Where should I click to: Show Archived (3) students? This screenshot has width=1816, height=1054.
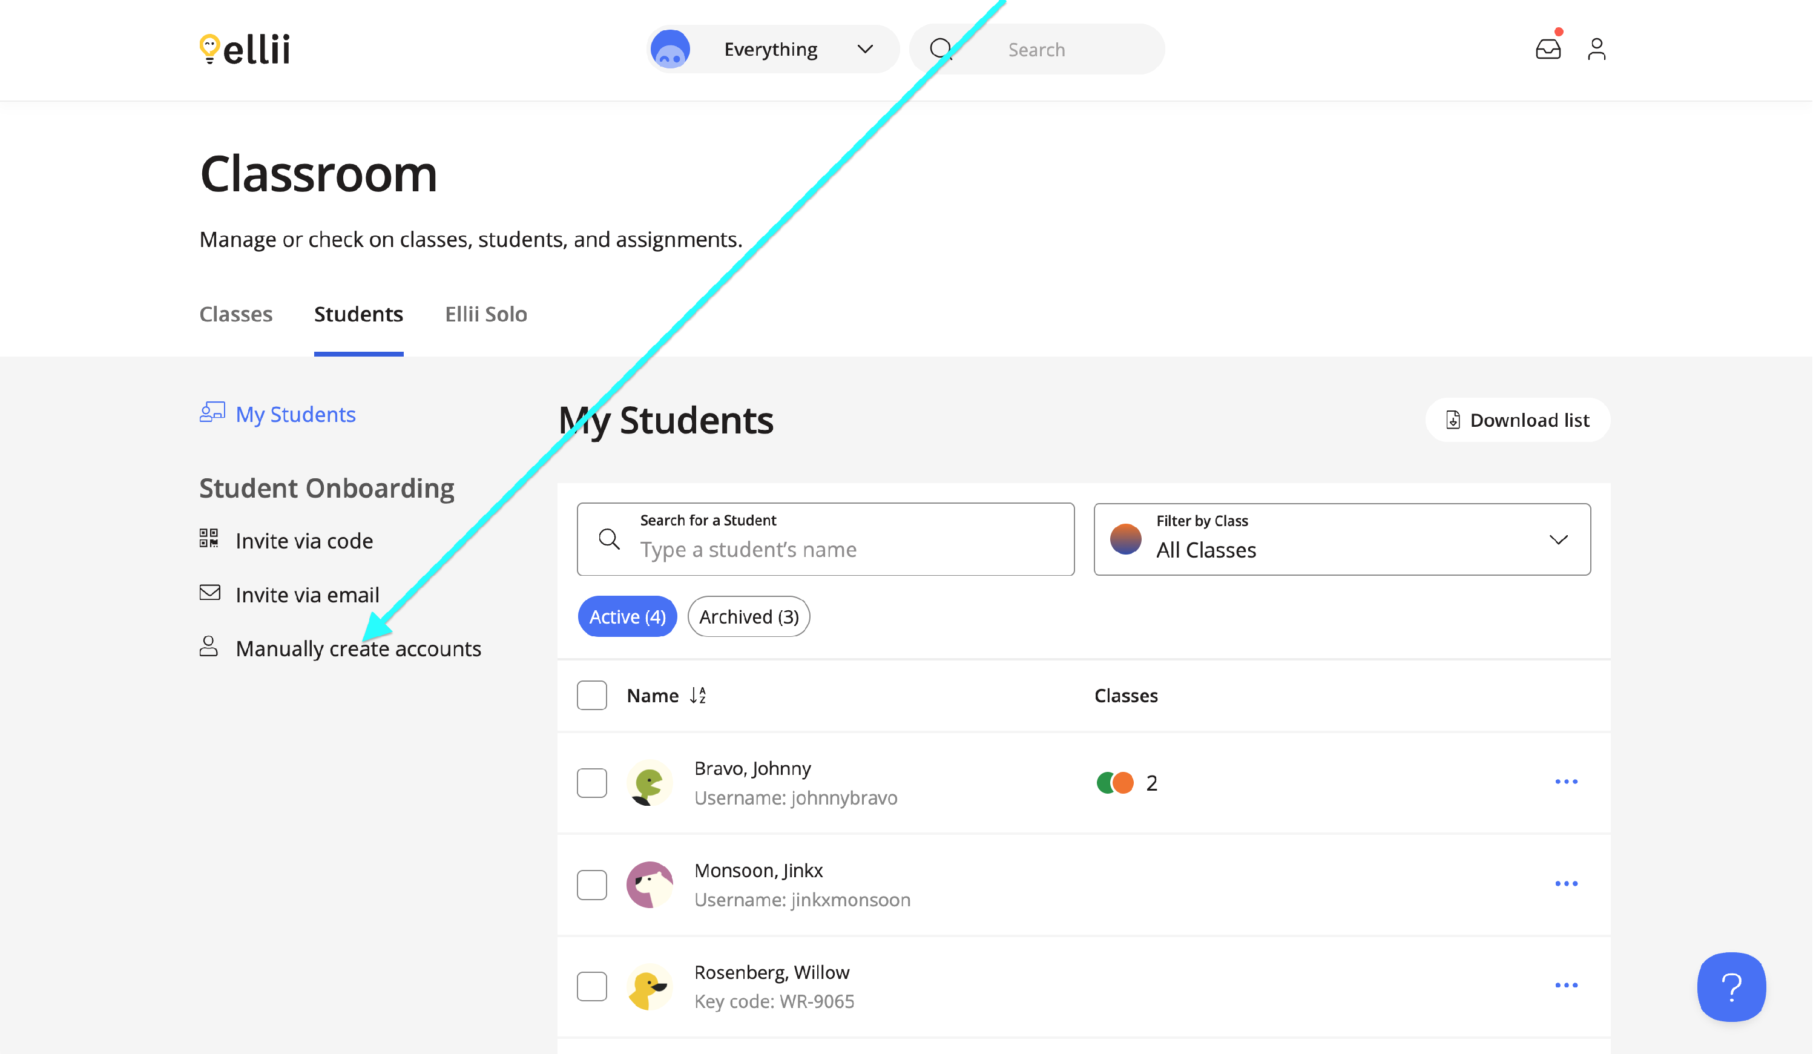pyautogui.click(x=750, y=617)
